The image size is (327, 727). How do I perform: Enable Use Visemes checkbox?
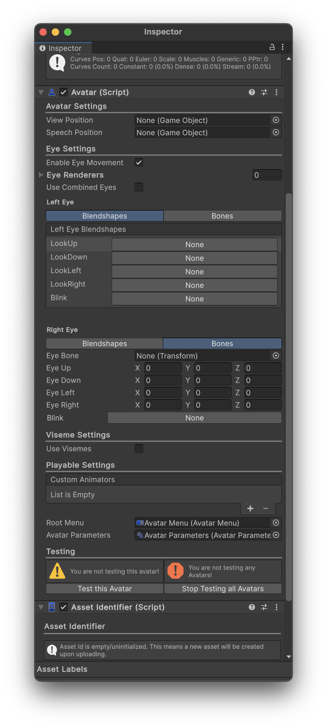tap(139, 449)
